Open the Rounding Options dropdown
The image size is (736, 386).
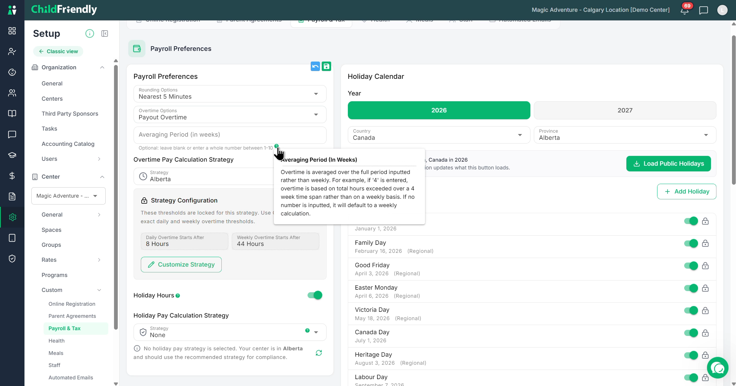[x=230, y=94]
